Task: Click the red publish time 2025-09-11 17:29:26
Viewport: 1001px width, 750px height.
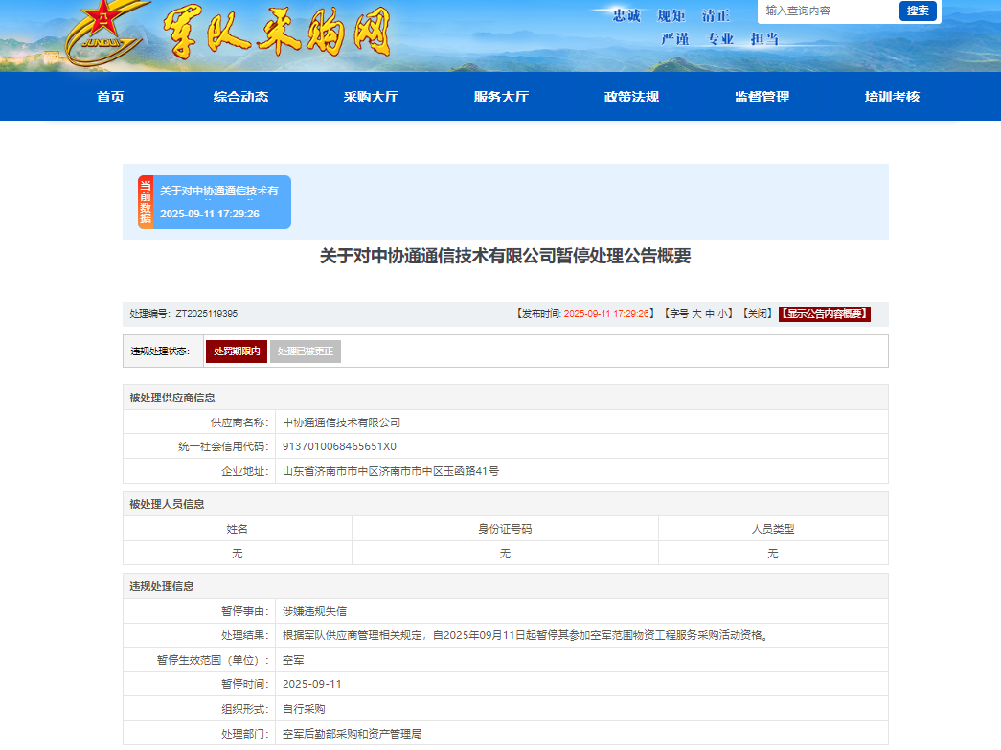Action: tap(606, 314)
